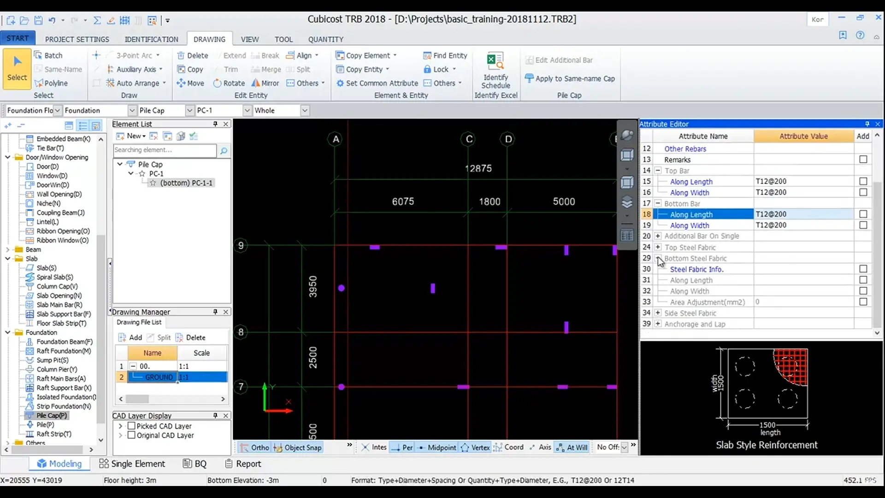Select the Mirror tool in Edit Entity

(265, 83)
